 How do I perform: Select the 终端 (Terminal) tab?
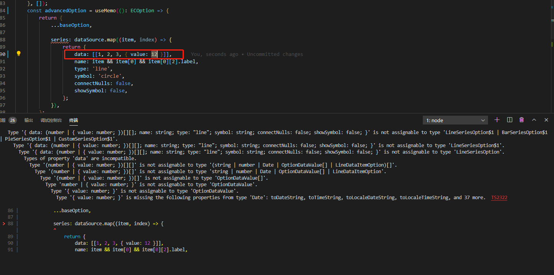click(73, 120)
